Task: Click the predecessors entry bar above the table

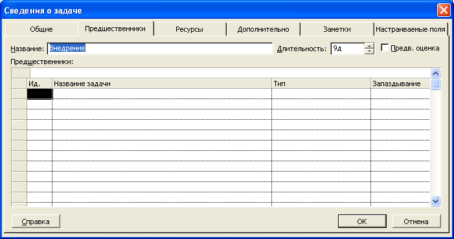Action: (x=230, y=73)
